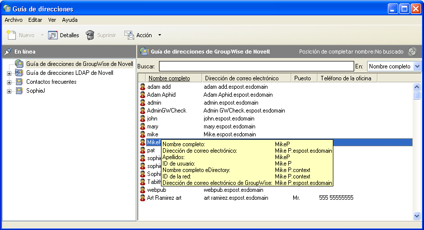Click the user icon next to Adam Aphid
The height and width of the screenshot is (230, 424).
click(x=143, y=95)
